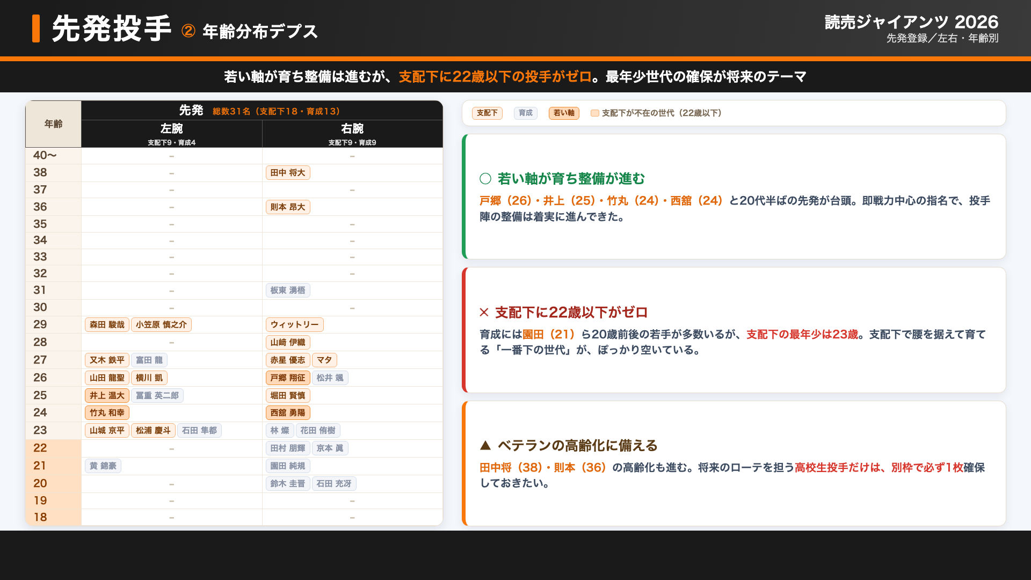Click the 鈴木 圭晋 tag
The height and width of the screenshot is (580, 1031).
(x=288, y=484)
